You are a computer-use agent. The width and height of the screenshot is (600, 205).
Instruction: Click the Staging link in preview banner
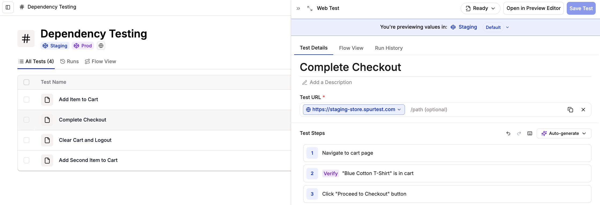point(468,27)
